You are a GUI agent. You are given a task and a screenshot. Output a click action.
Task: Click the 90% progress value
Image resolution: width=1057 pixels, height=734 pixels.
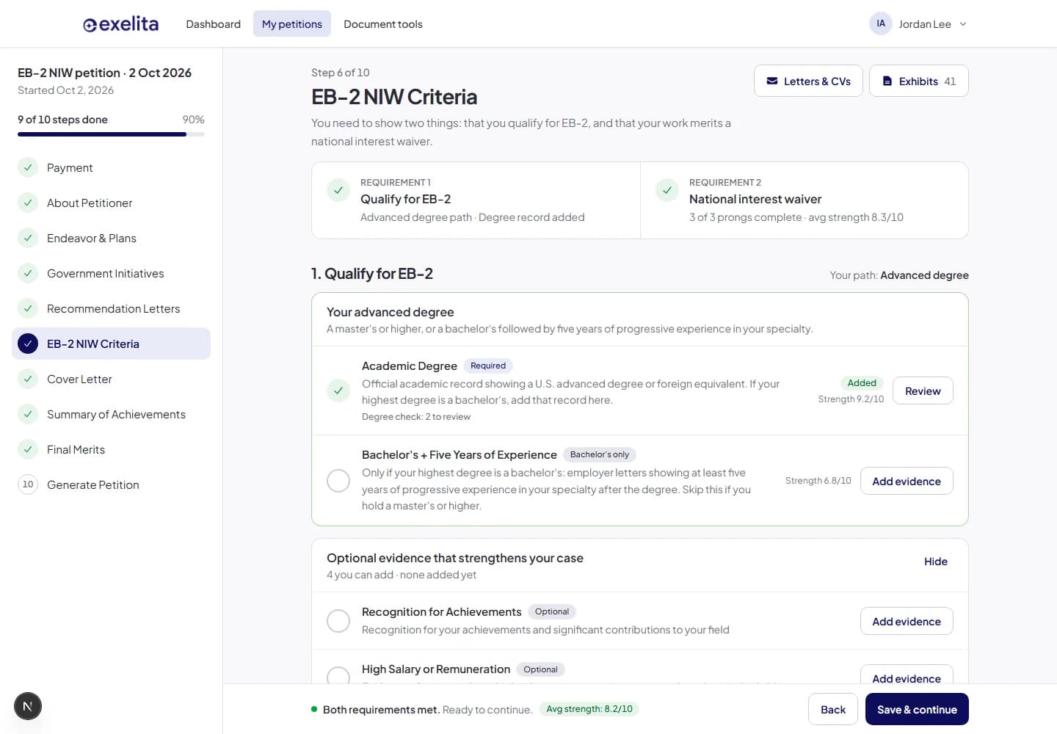coord(194,120)
